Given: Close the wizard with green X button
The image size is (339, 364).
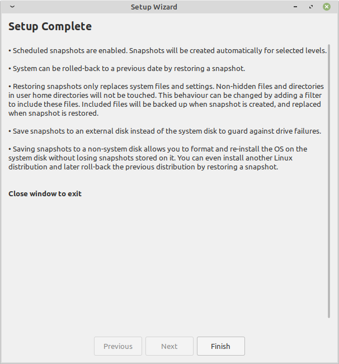Looking at the screenshot, I should tap(327, 7).
